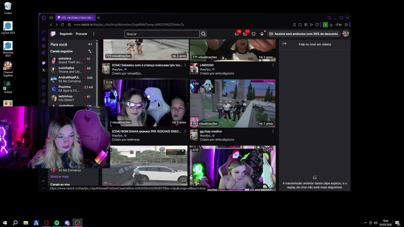This screenshot has width=404, height=227.
Task: Open xuxinhafps channel in followed list
Action: [73, 70]
